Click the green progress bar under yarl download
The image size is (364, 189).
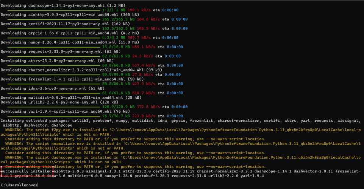tap(54, 116)
